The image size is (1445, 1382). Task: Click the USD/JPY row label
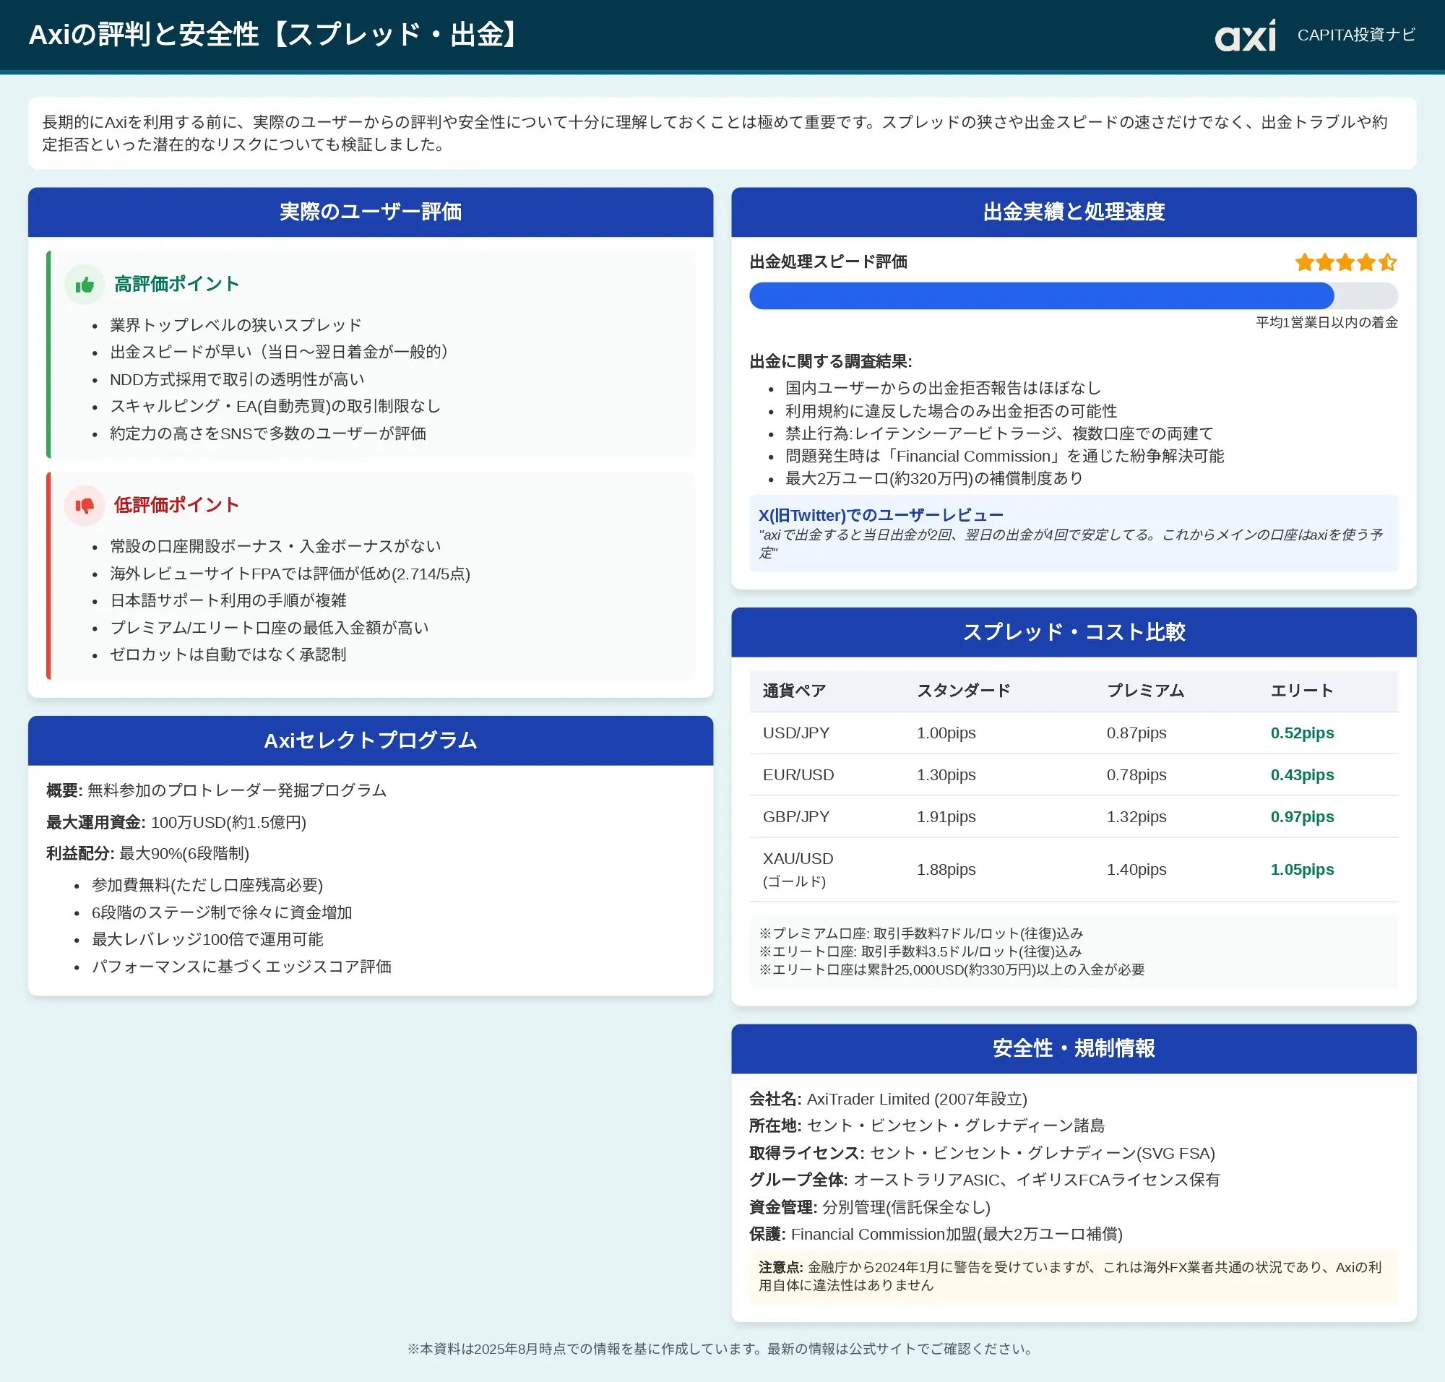click(x=795, y=733)
